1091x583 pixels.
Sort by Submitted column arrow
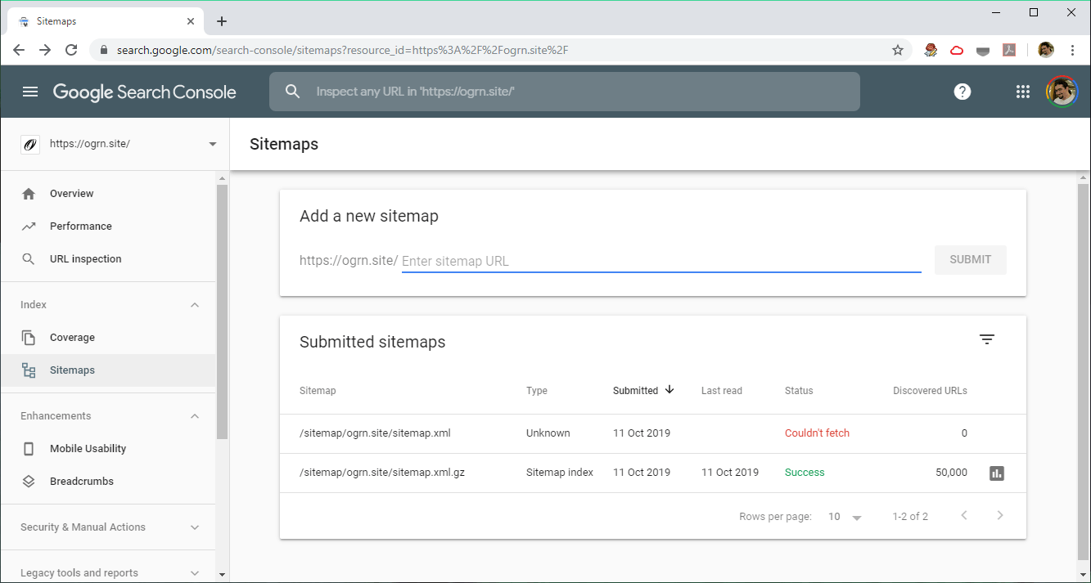(x=669, y=390)
